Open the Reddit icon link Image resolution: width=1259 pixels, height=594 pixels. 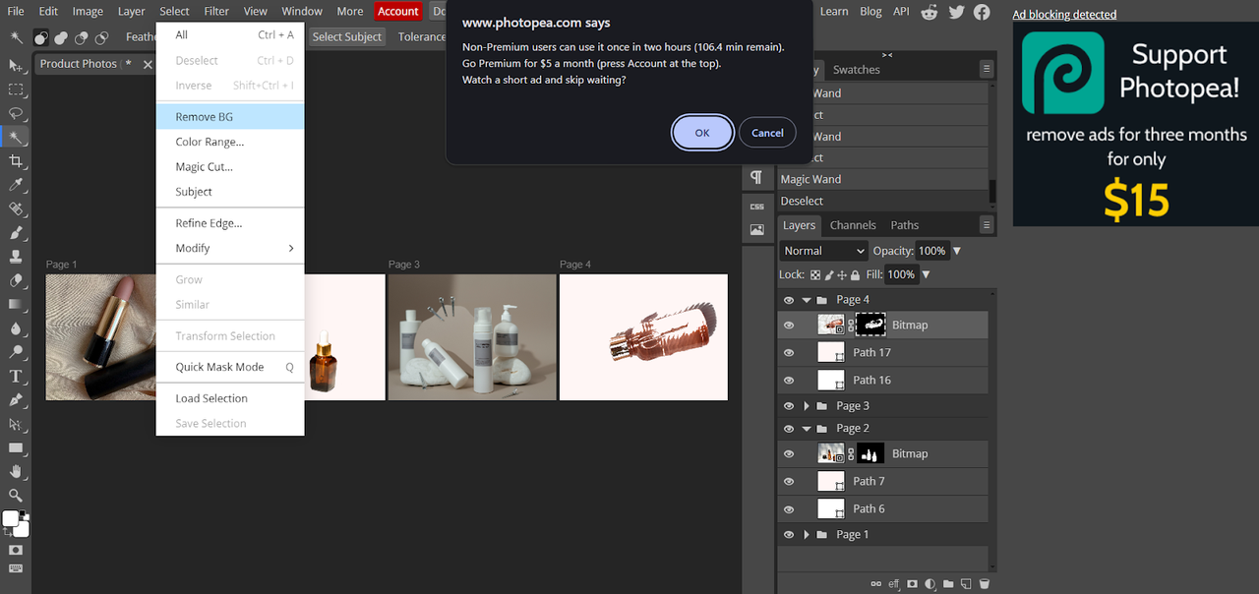point(929,12)
